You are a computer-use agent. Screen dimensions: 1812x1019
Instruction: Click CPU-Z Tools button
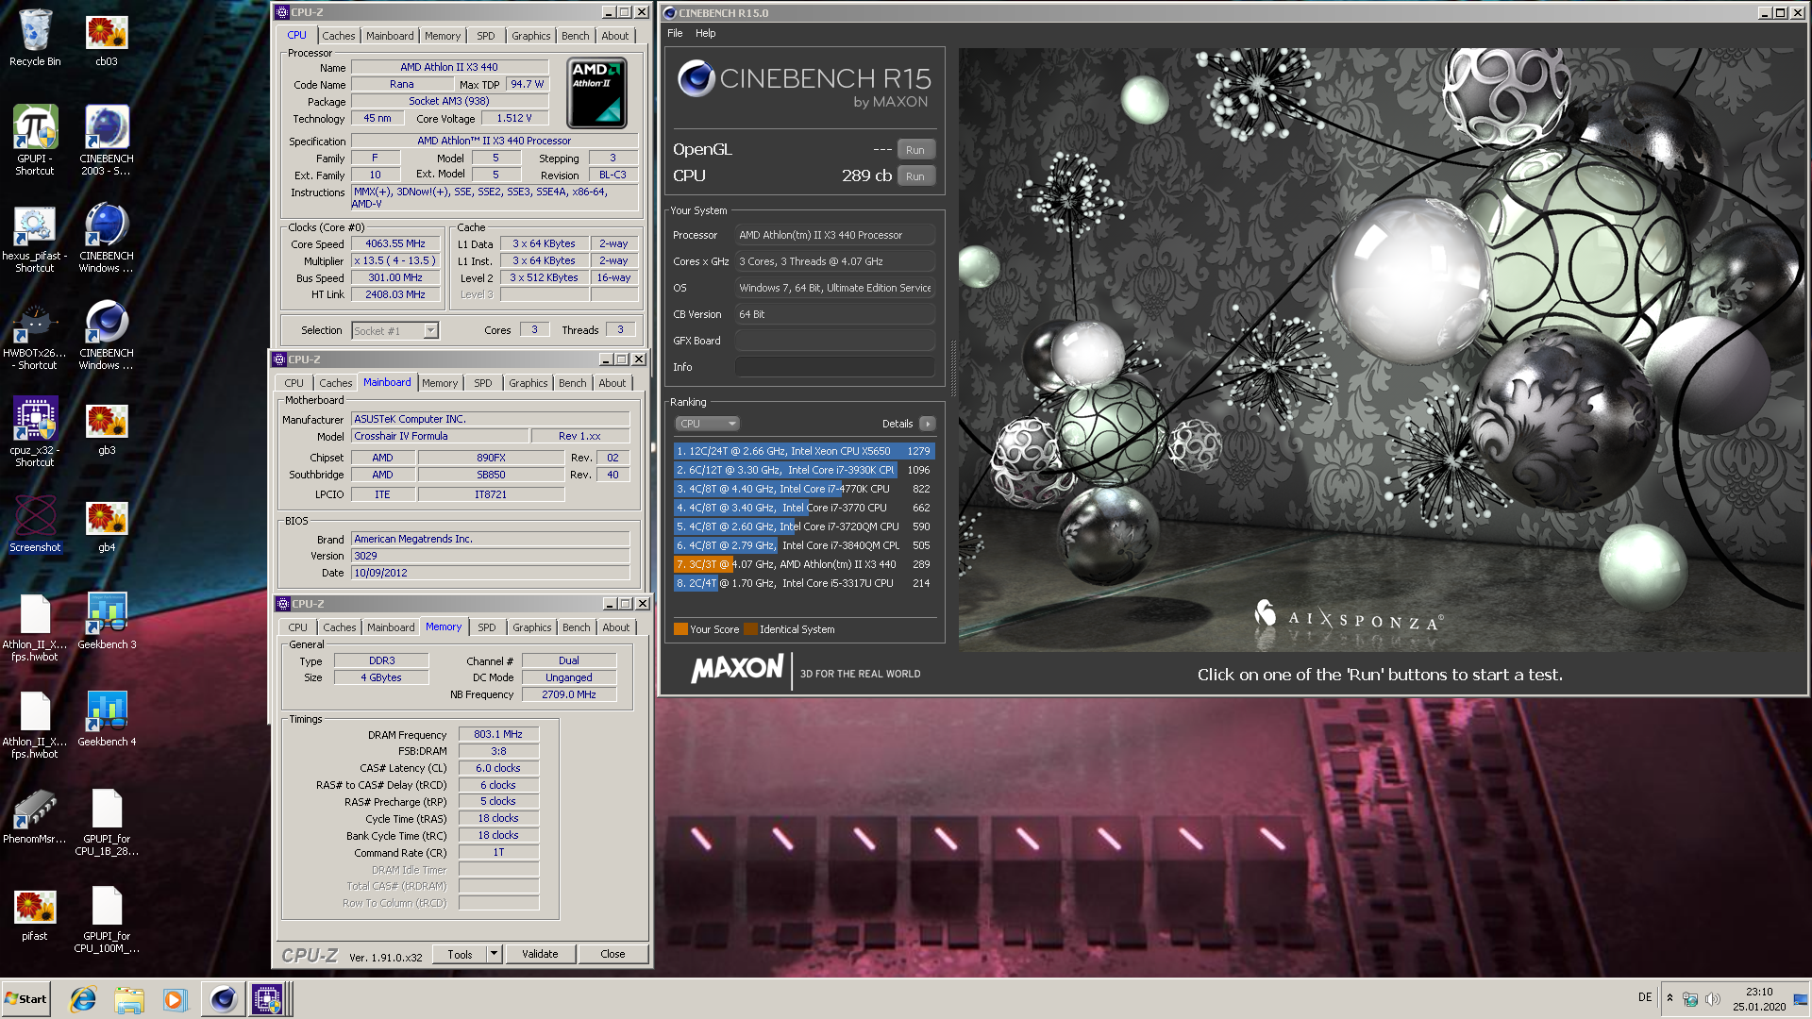[460, 955]
